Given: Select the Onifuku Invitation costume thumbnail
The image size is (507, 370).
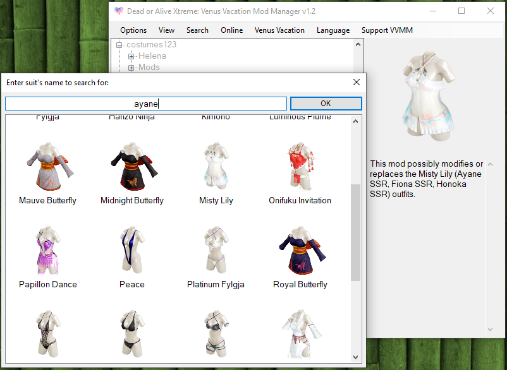Looking at the screenshot, I should [300, 166].
